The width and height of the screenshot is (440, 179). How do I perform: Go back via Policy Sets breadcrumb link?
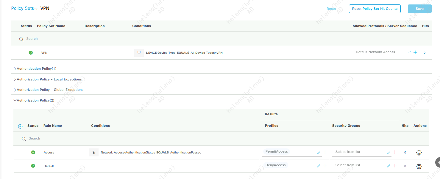coord(22,8)
